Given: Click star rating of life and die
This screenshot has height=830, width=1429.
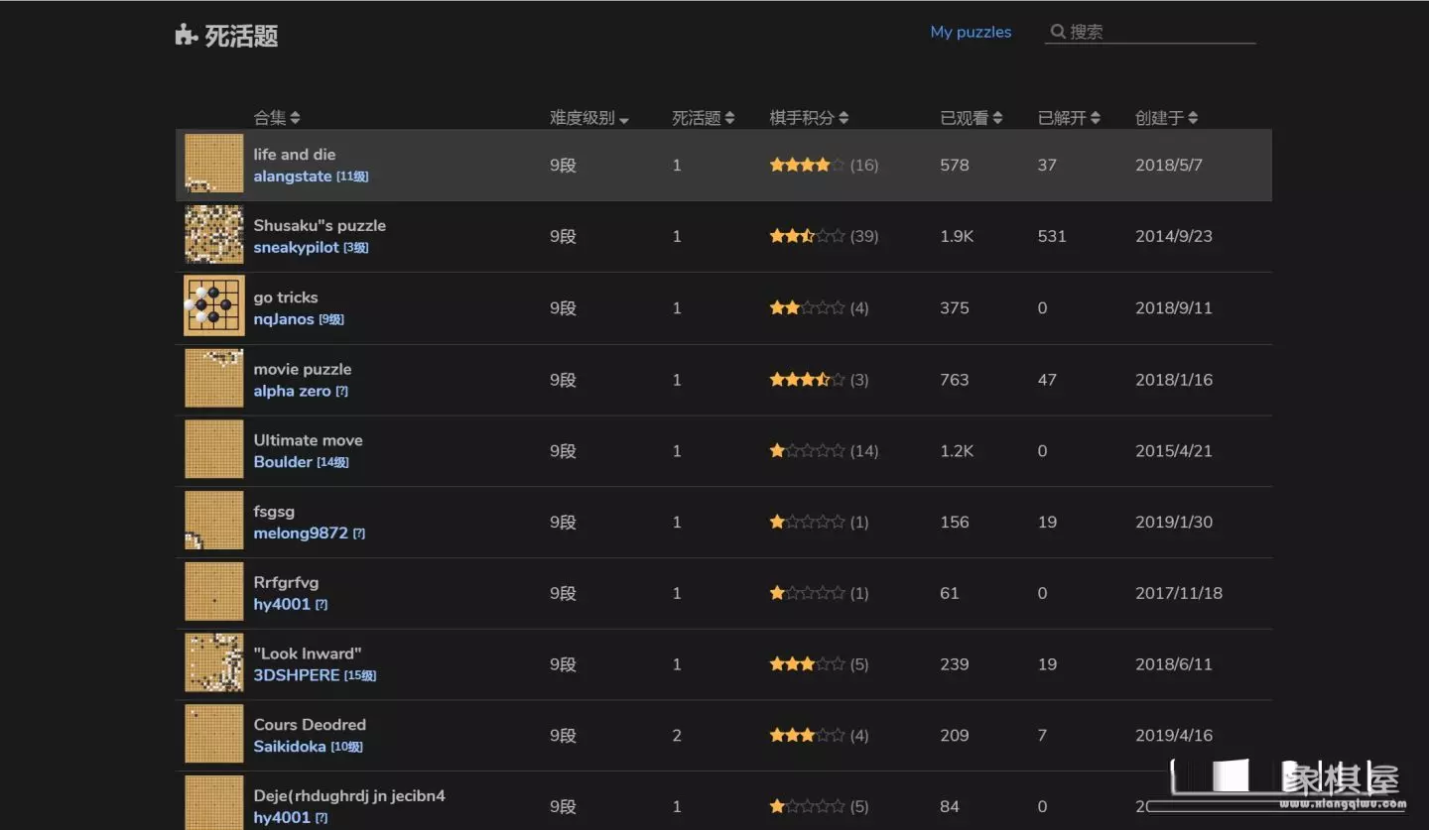Looking at the screenshot, I should 807,166.
